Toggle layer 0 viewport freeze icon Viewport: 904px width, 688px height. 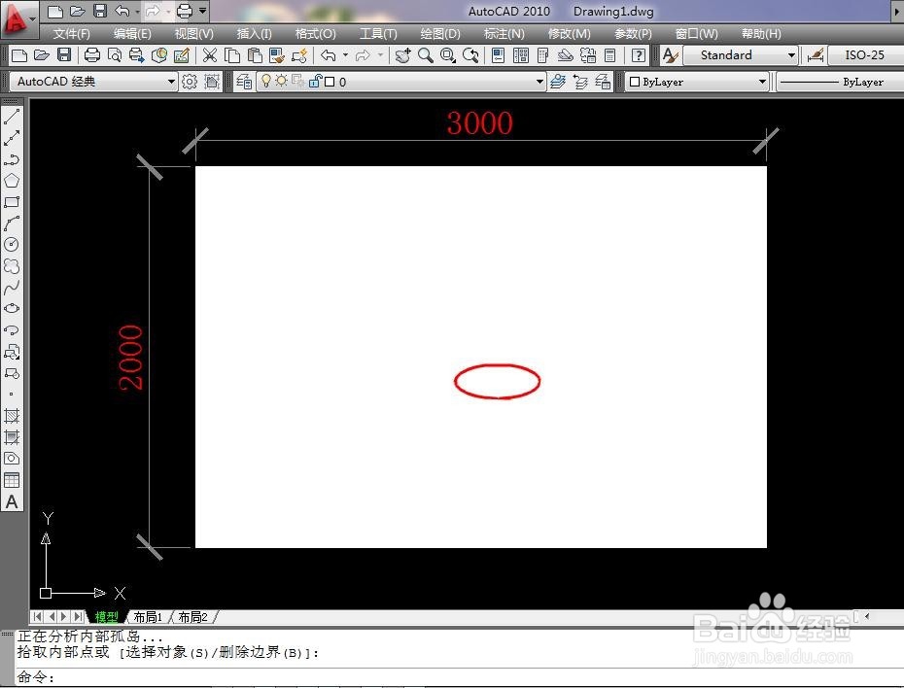[297, 81]
